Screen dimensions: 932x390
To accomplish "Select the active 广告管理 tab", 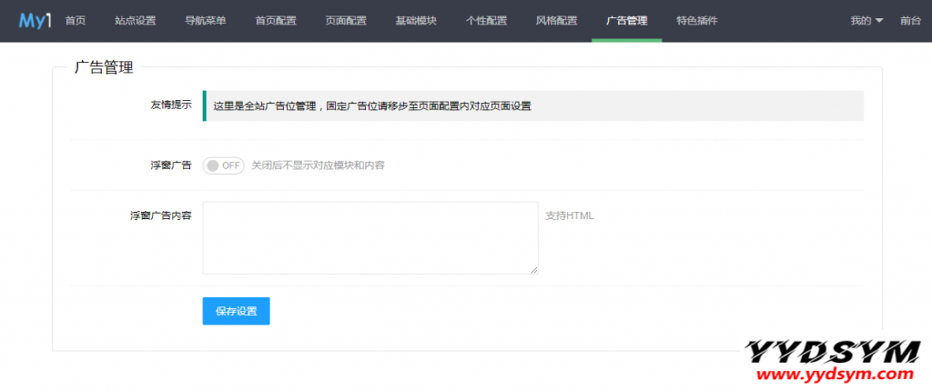I will tap(626, 21).
